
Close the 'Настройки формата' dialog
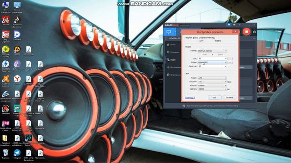pyautogui.click(x=236, y=31)
